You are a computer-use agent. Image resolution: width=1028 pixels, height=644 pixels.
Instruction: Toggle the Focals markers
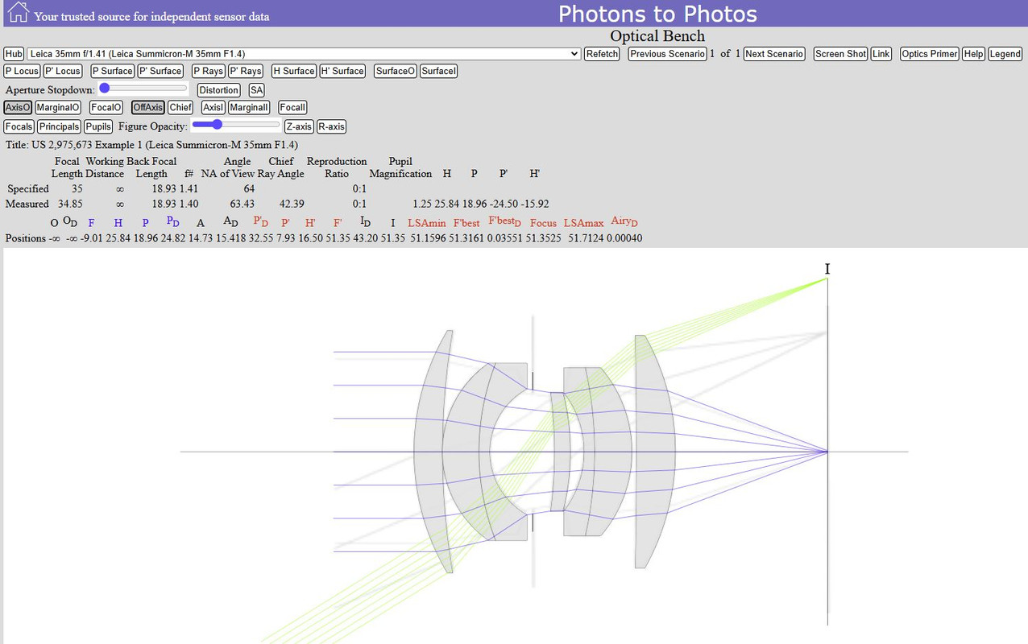point(19,126)
